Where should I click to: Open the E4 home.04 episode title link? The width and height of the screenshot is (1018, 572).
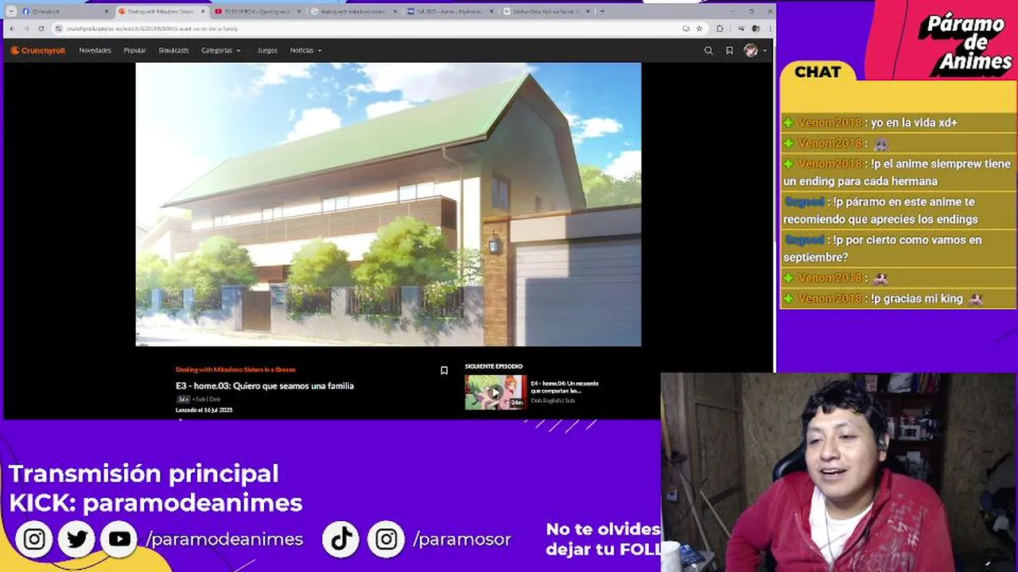565,387
